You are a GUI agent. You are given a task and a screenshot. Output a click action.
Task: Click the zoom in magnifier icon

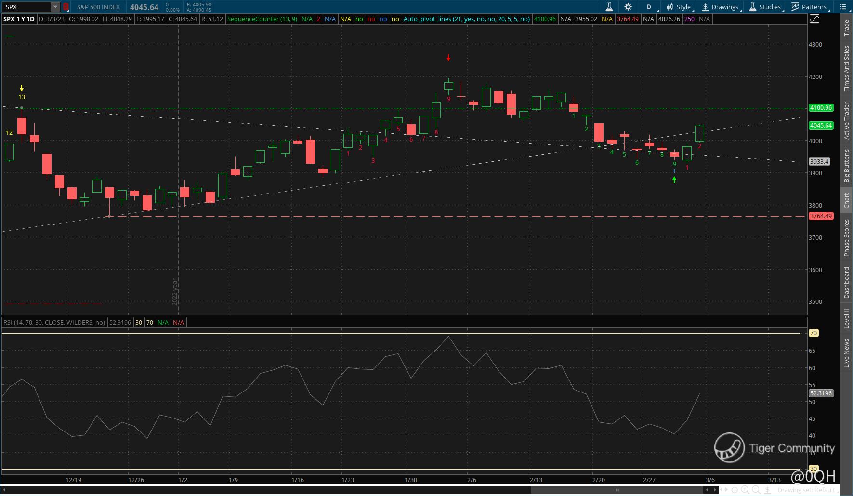pos(745,490)
